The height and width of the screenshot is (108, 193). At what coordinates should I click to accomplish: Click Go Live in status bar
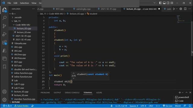(x=168, y=106)
